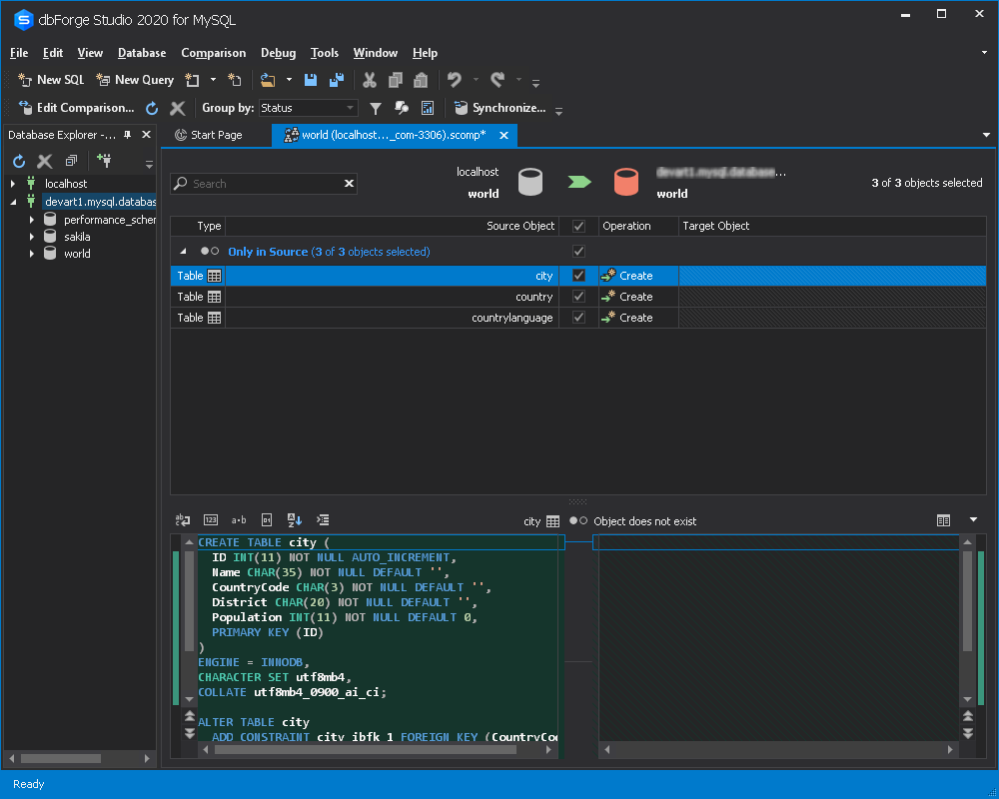Viewport: 999px width, 799px height.
Task: Close the world .scomp tab
Action: [503, 135]
